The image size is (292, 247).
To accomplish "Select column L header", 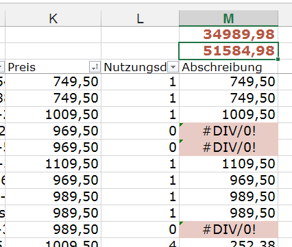I will (140, 18).
